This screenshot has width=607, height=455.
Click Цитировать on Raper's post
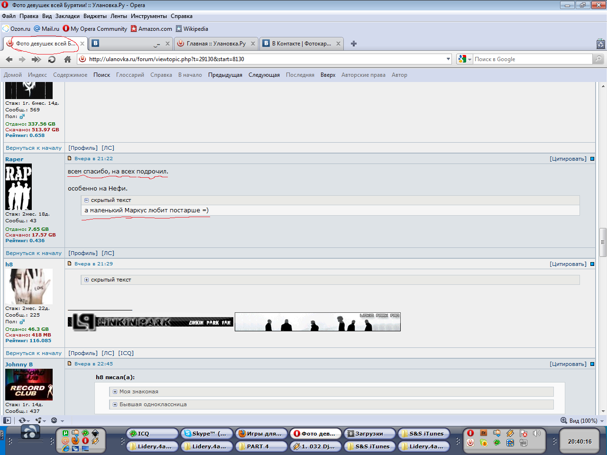tap(568, 159)
